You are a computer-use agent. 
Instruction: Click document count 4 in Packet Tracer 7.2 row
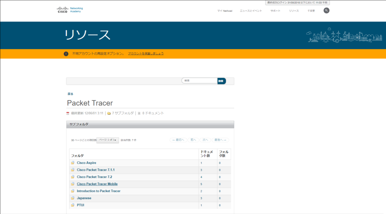click(201, 177)
